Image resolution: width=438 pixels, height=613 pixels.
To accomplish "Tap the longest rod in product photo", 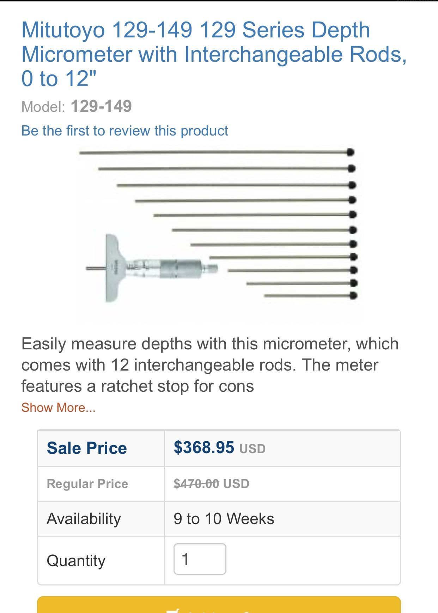I will point(215,152).
